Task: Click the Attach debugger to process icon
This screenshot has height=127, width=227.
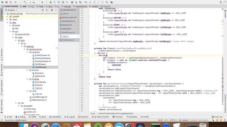Action: (x=63, y=2)
